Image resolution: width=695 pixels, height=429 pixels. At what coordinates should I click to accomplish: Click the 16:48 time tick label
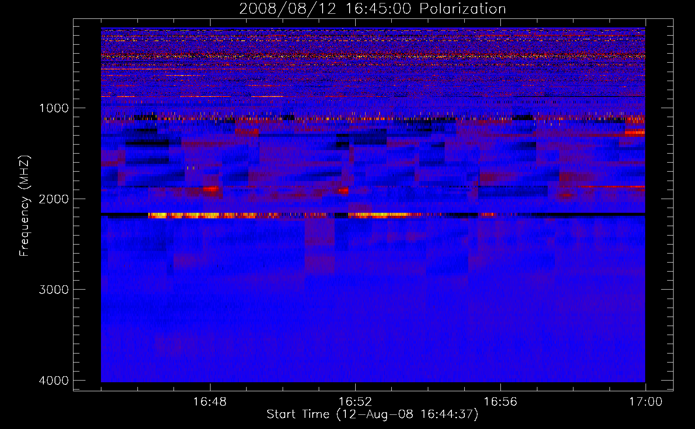210,402
